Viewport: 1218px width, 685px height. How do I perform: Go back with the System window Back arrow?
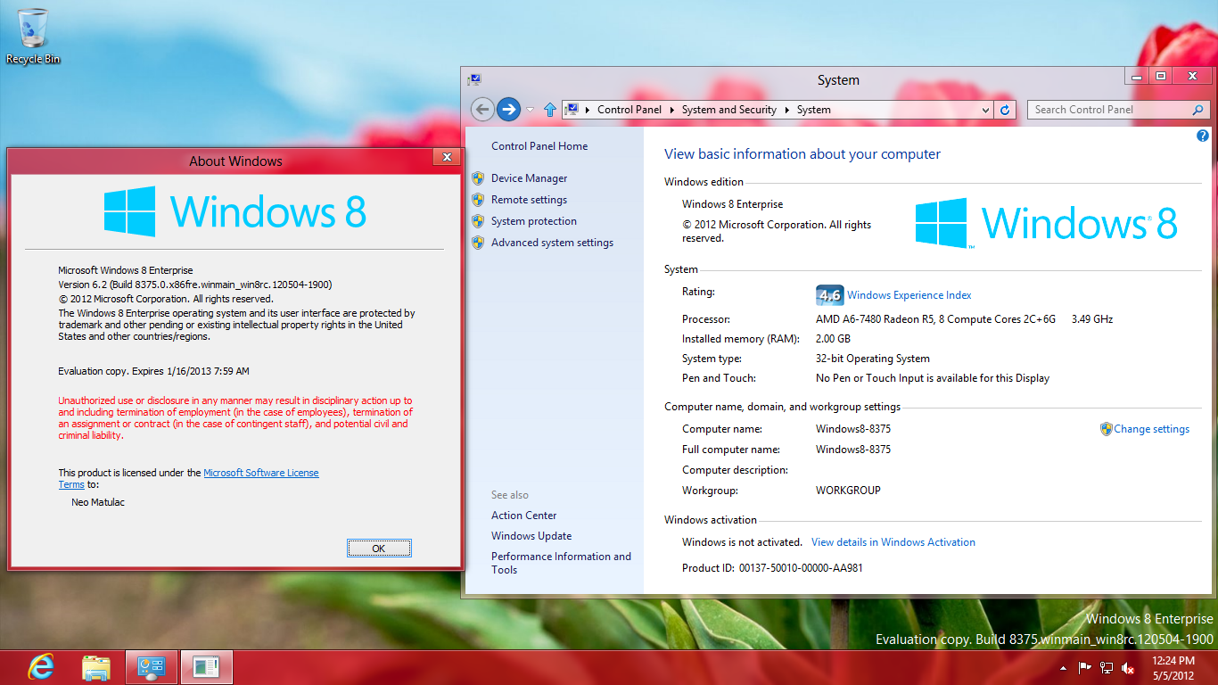click(x=482, y=110)
